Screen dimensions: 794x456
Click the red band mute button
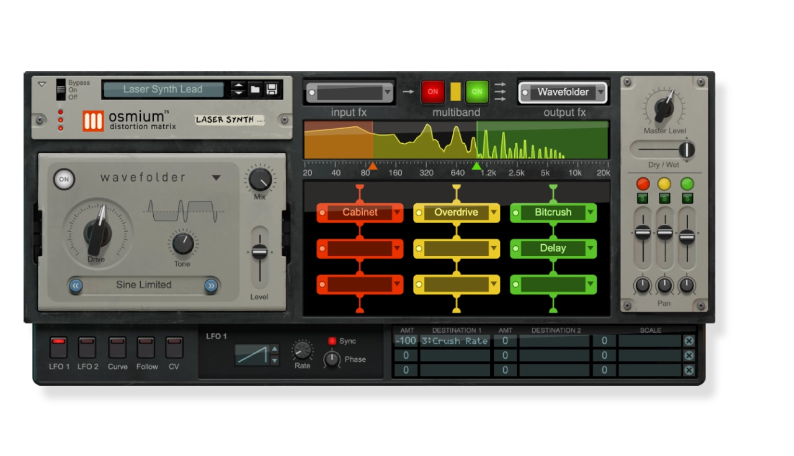click(643, 184)
